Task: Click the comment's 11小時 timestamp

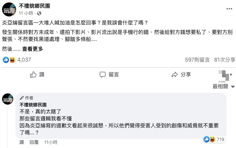Action: coord(51,142)
